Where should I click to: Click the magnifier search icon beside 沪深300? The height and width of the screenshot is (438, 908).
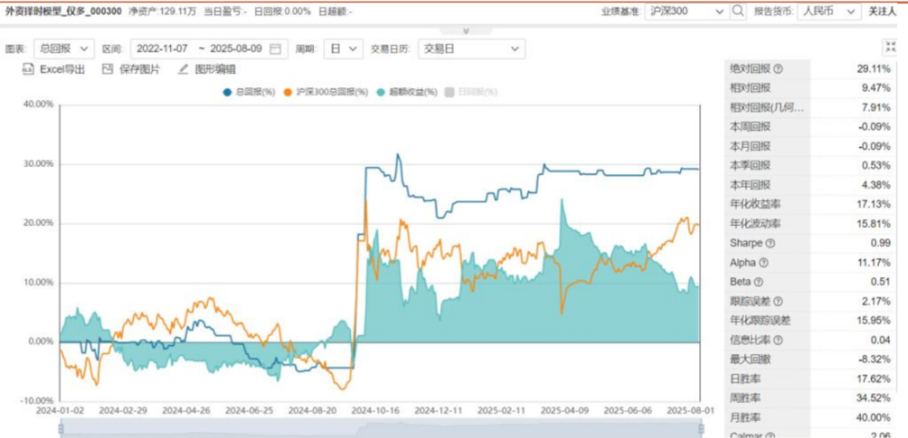tap(738, 11)
